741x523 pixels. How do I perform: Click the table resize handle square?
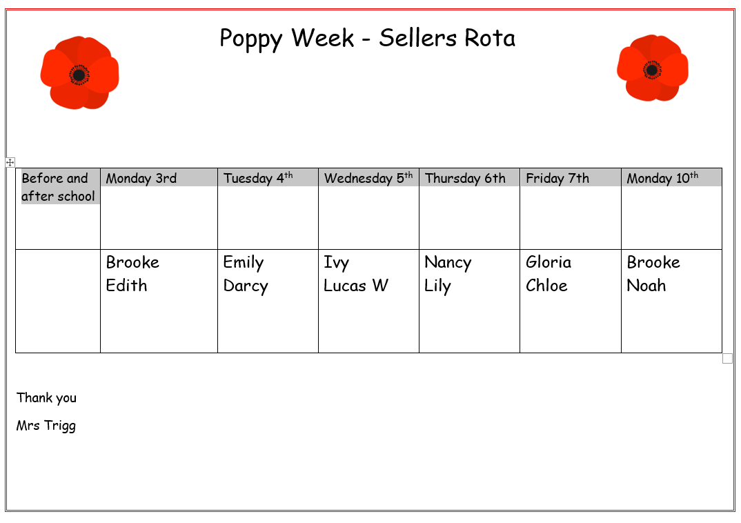[x=727, y=358]
